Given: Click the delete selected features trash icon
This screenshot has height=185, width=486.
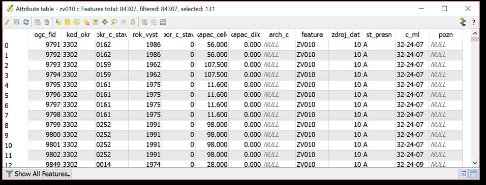Looking at the screenshot, I should pyautogui.click(x=47, y=22).
